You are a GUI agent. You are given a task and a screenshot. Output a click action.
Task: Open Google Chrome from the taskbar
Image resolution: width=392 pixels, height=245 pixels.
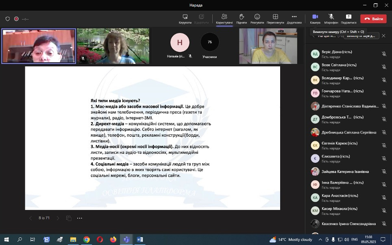(x=87, y=240)
